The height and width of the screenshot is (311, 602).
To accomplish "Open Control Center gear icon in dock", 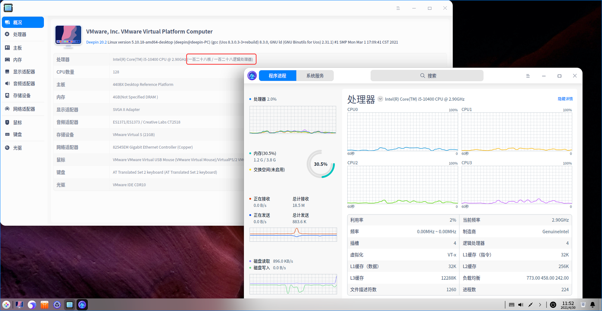I will click(x=57, y=305).
